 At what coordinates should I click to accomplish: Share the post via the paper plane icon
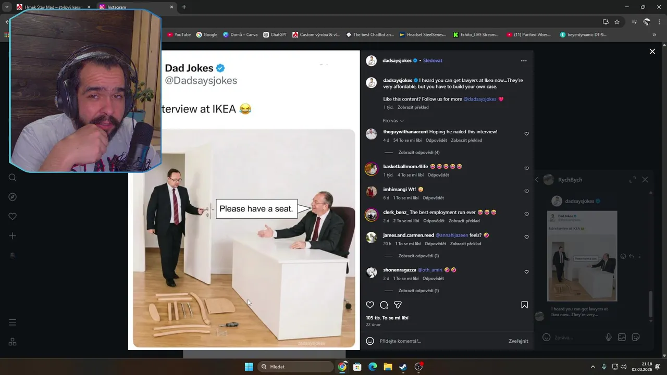click(398, 305)
